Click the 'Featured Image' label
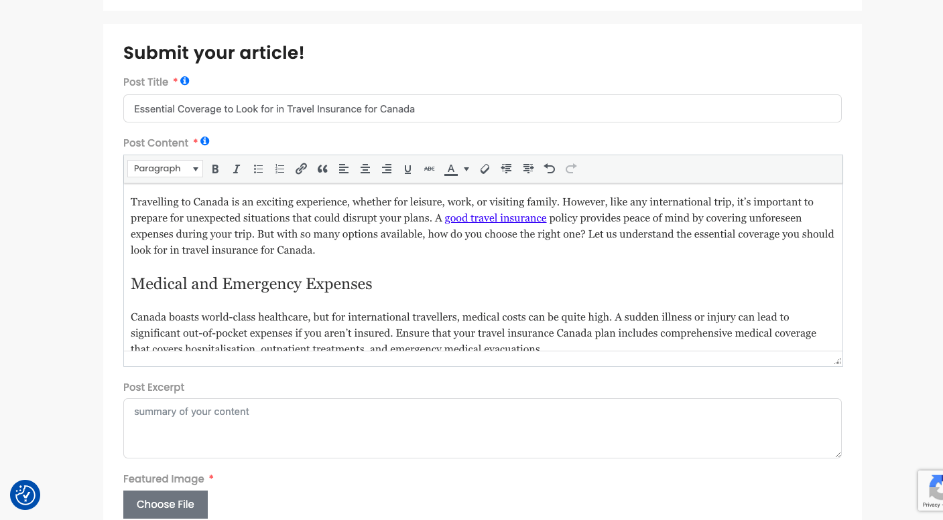943x520 pixels. pos(164,479)
